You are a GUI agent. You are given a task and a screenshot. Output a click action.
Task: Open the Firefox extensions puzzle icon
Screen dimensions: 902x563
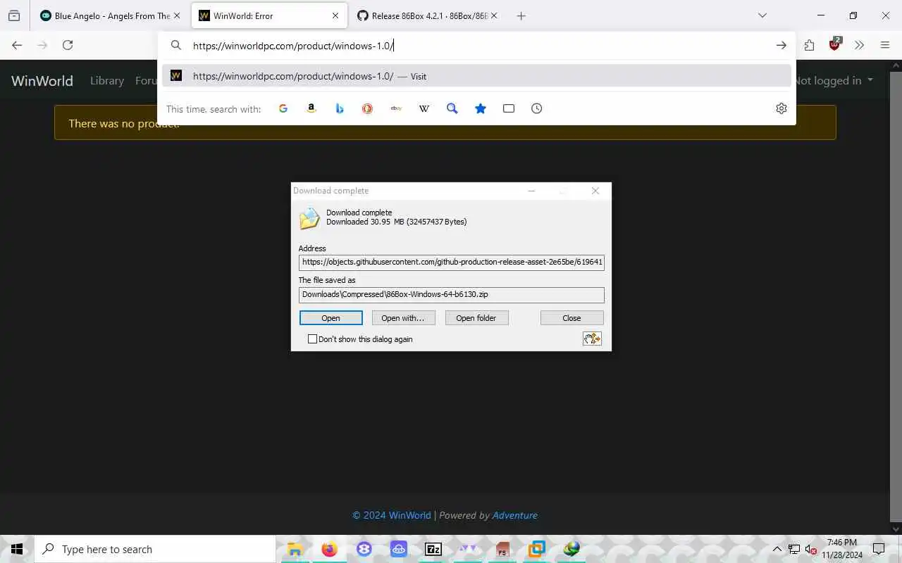[x=809, y=45]
